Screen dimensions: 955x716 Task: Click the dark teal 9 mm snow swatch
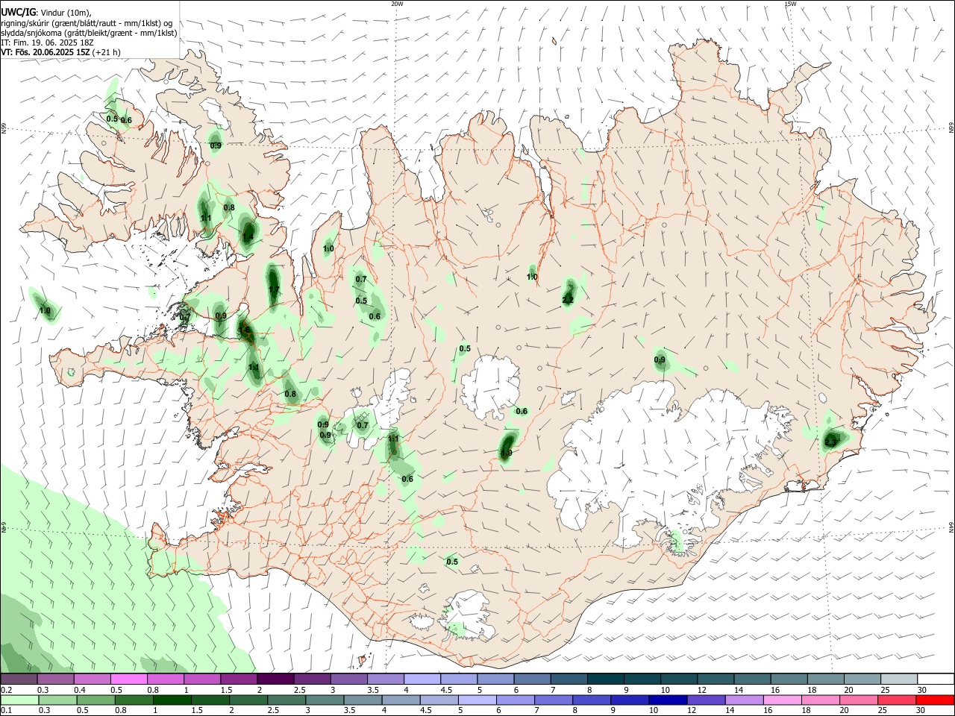(x=642, y=679)
